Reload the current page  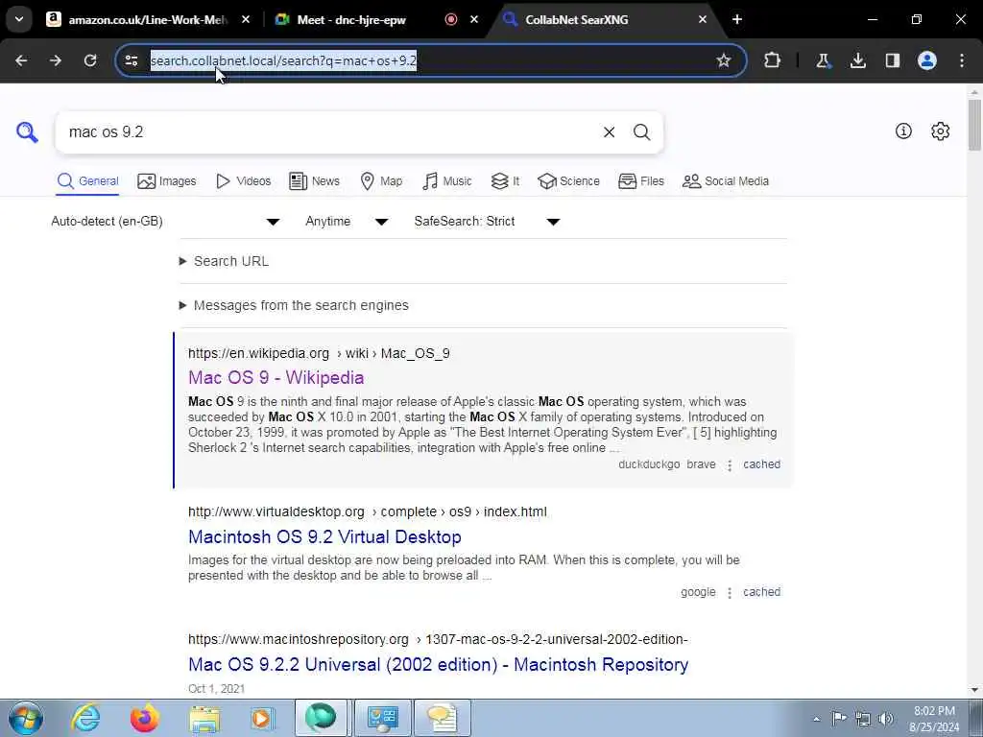(90, 60)
